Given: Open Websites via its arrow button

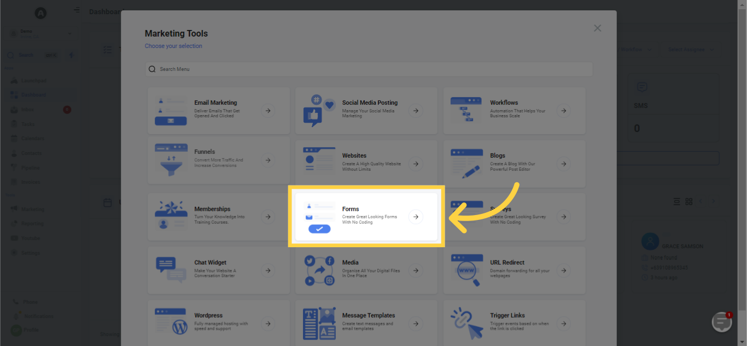Looking at the screenshot, I should click(x=416, y=164).
